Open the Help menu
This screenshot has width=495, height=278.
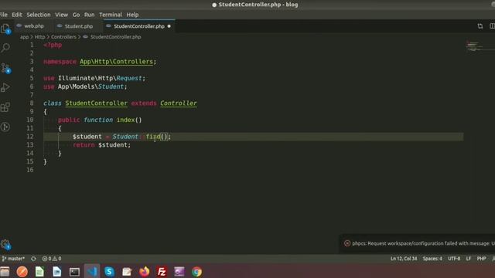click(x=132, y=15)
